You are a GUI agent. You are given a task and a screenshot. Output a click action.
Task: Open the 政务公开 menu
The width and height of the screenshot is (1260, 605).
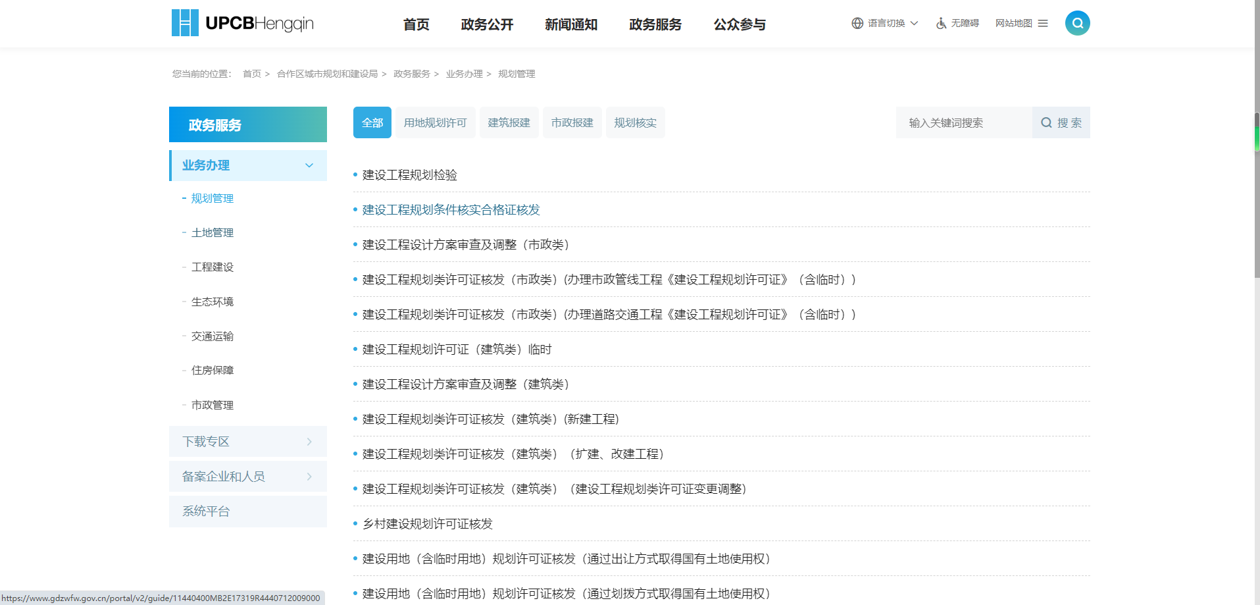click(487, 24)
